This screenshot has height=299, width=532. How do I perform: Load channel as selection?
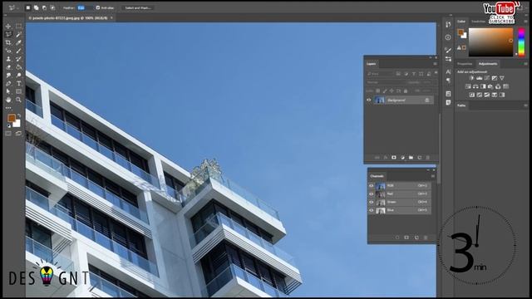[397, 238]
